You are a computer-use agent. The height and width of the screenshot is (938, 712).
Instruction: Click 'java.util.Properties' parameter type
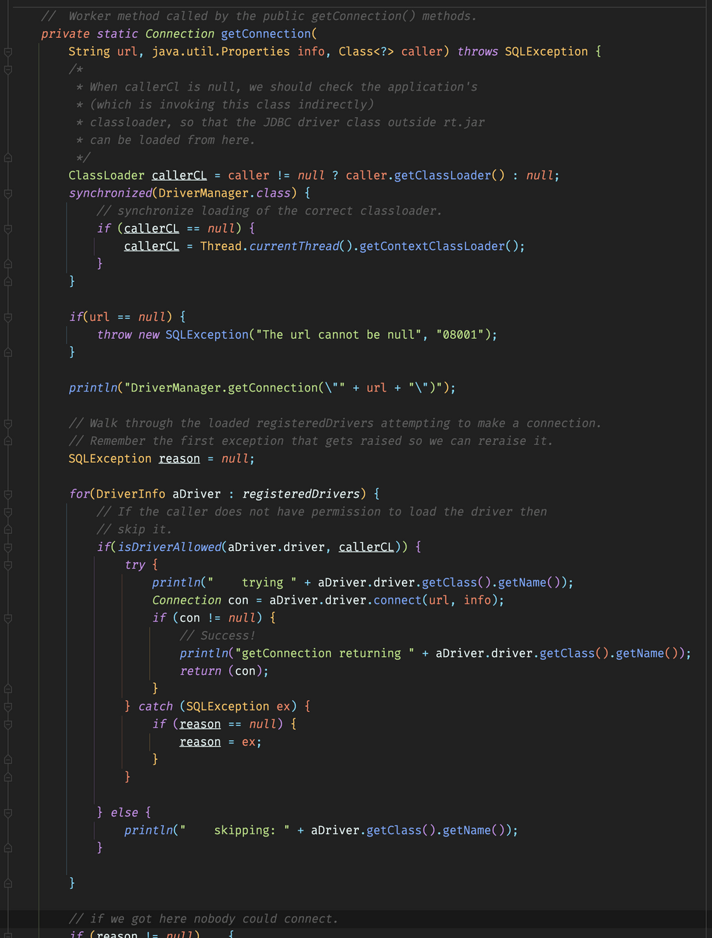pyautogui.click(x=221, y=52)
